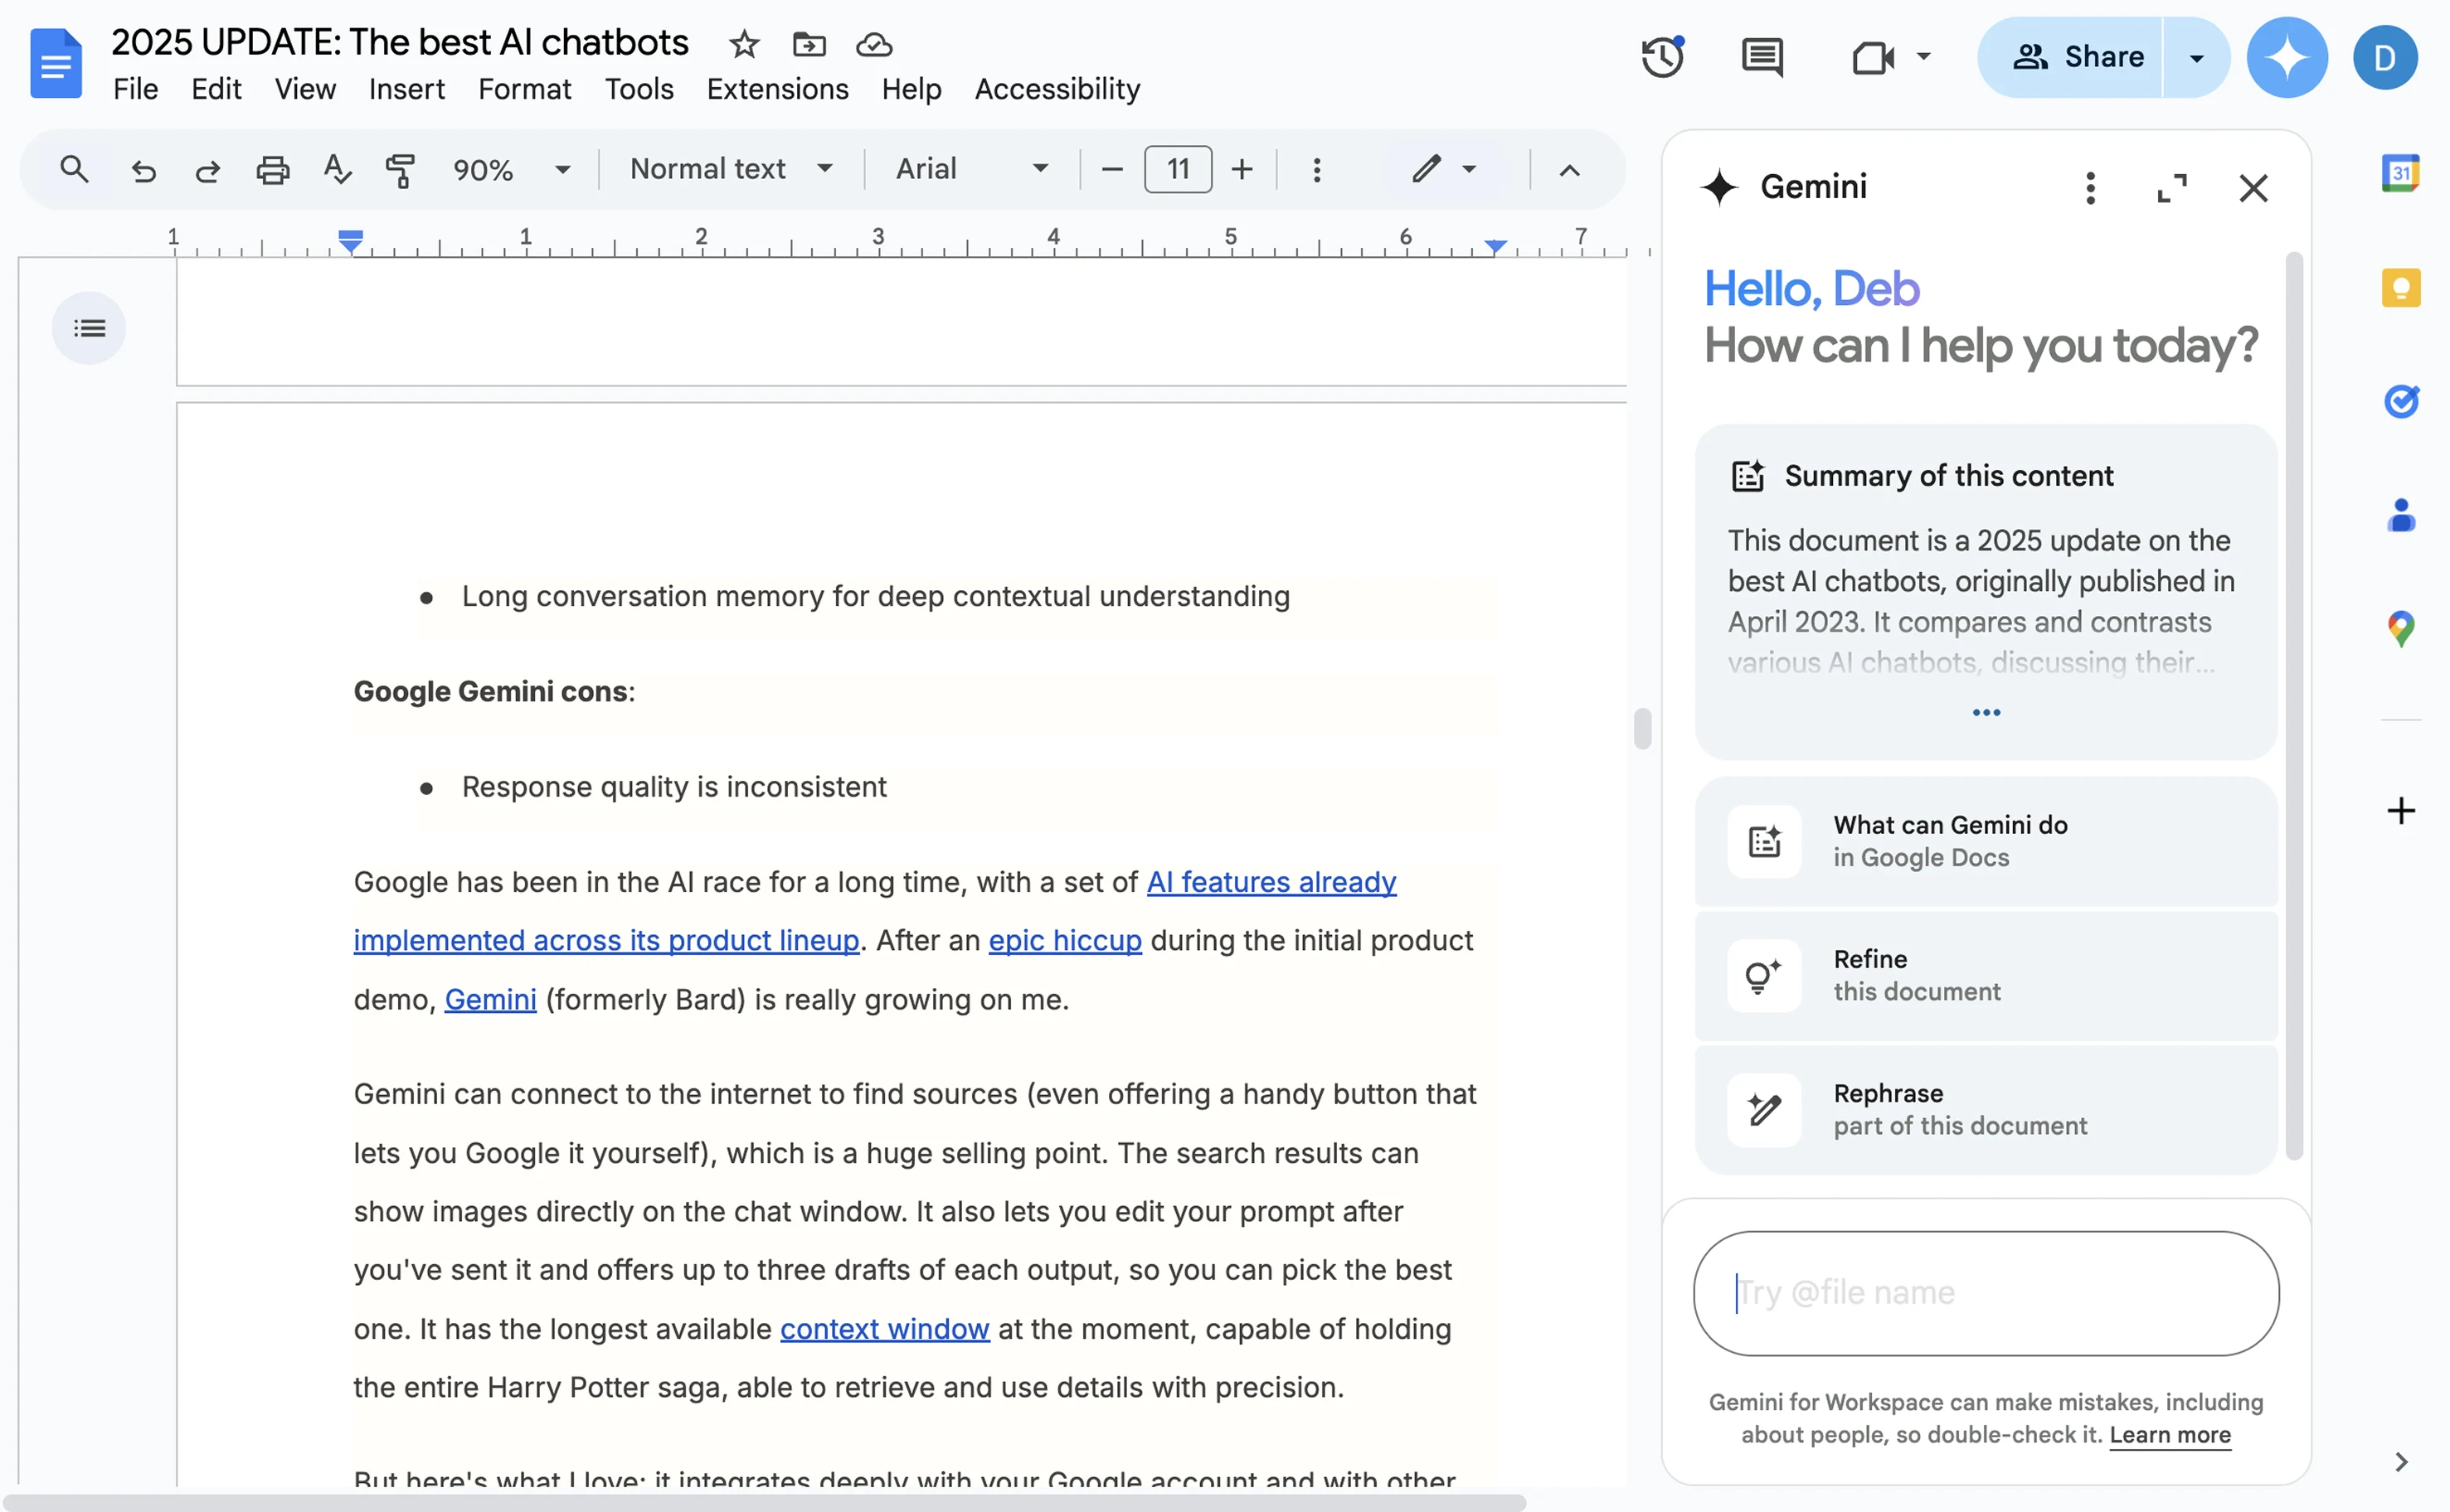The image size is (2450, 1512).
Task: Open the File menu
Action: 135,89
